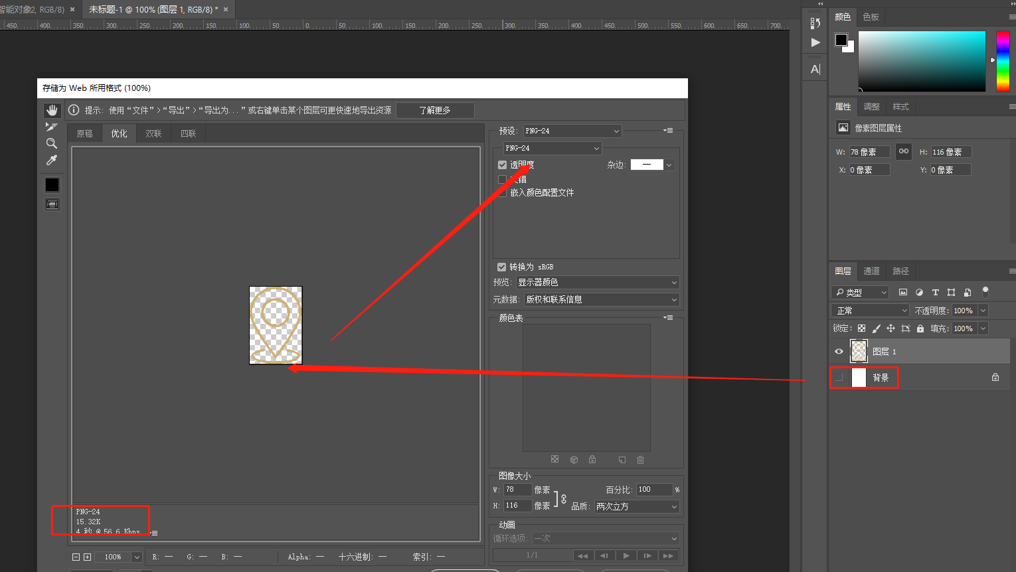Click smart object filter icon
This screenshot has width=1016, height=572.
click(968, 292)
